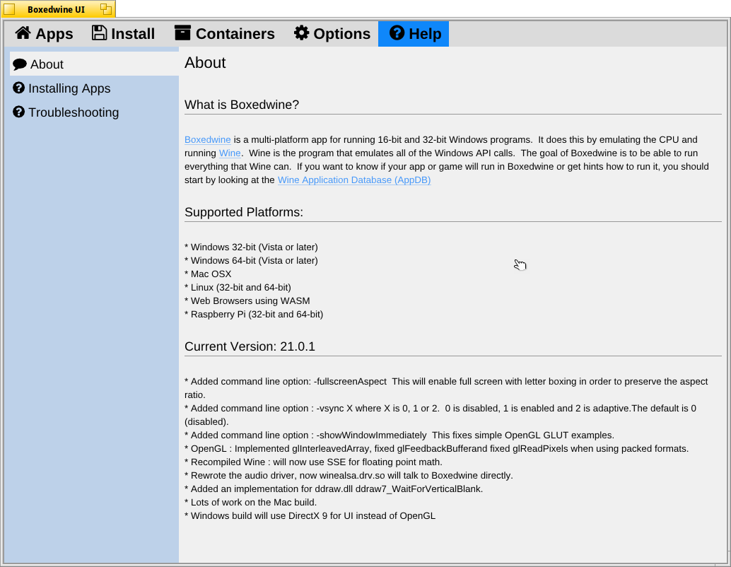731x567 pixels.
Task: Click the -vsync changelog entry
Action: 440,415
